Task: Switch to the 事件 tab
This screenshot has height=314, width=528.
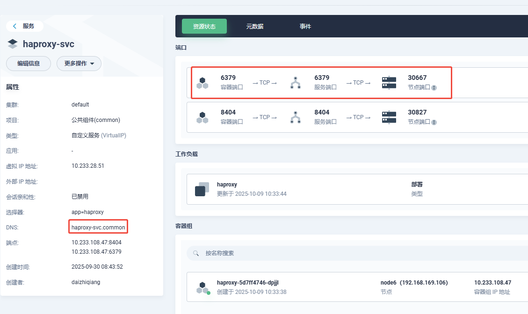Action: click(x=305, y=27)
